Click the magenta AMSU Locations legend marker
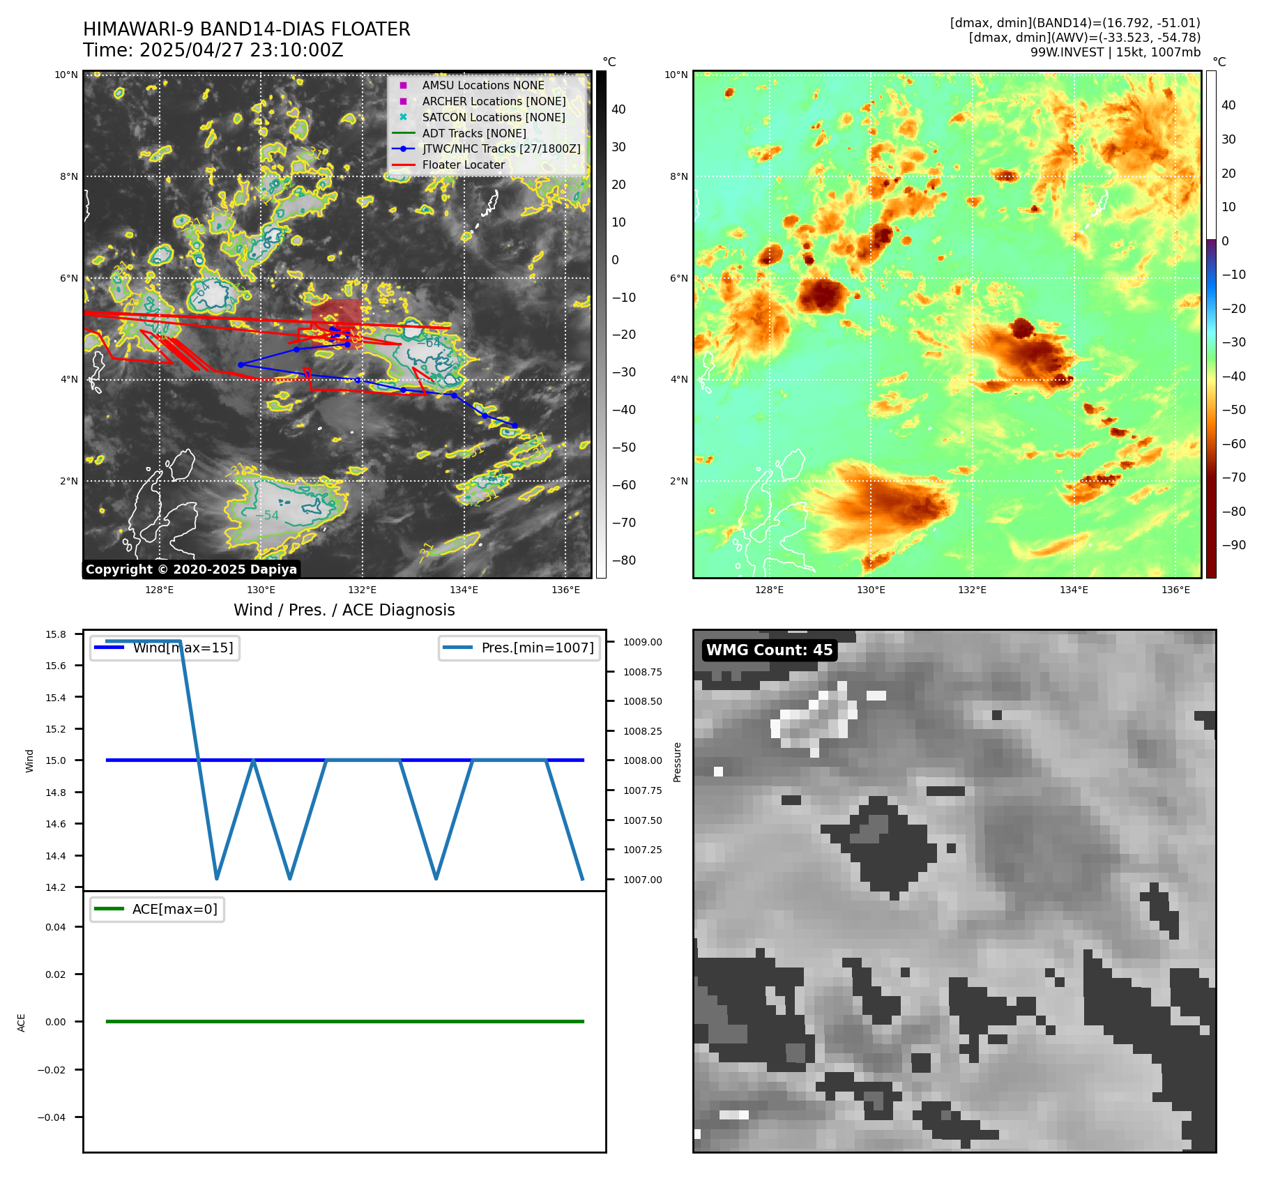 click(x=403, y=85)
